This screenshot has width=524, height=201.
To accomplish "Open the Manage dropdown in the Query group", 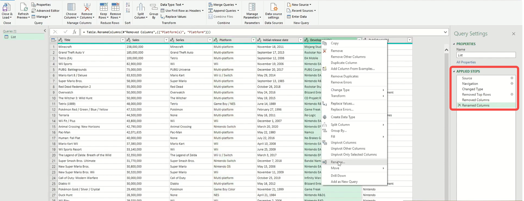I will point(41,17).
